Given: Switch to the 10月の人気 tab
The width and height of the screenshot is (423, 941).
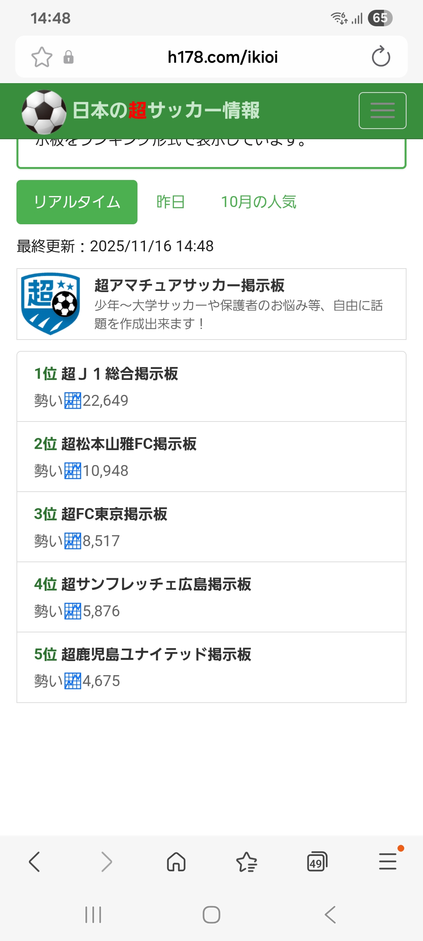Looking at the screenshot, I should (258, 202).
